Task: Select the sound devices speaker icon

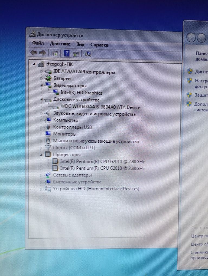Action: [x=48, y=114]
